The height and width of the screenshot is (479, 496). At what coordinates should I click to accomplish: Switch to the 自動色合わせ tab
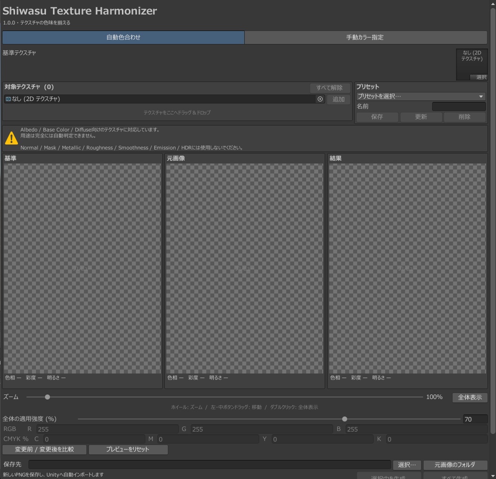[x=123, y=37]
